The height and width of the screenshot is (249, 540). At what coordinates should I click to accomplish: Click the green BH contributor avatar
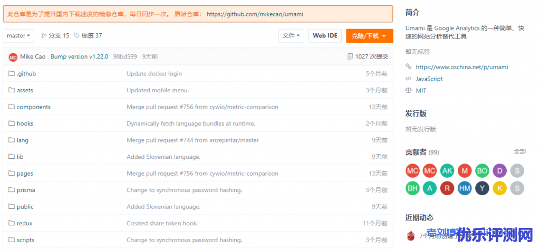click(412, 188)
